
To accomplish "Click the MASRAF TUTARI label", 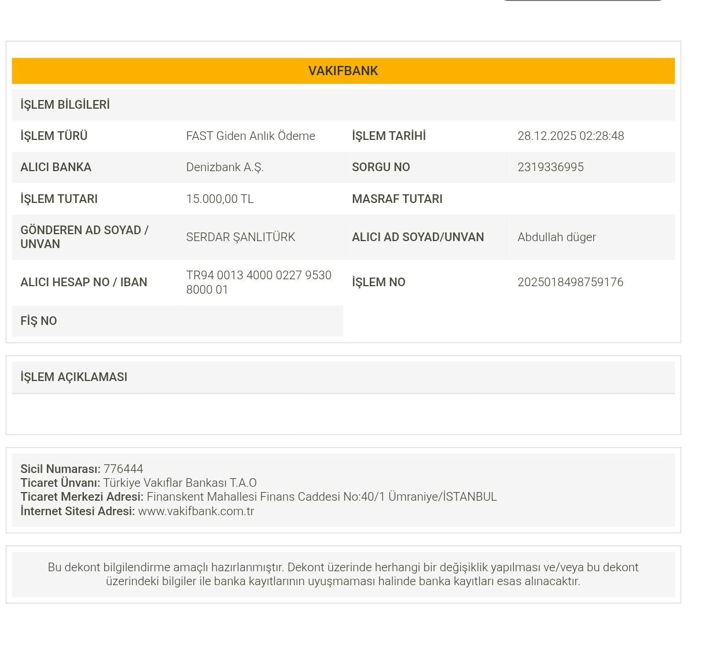I will (x=397, y=199).
